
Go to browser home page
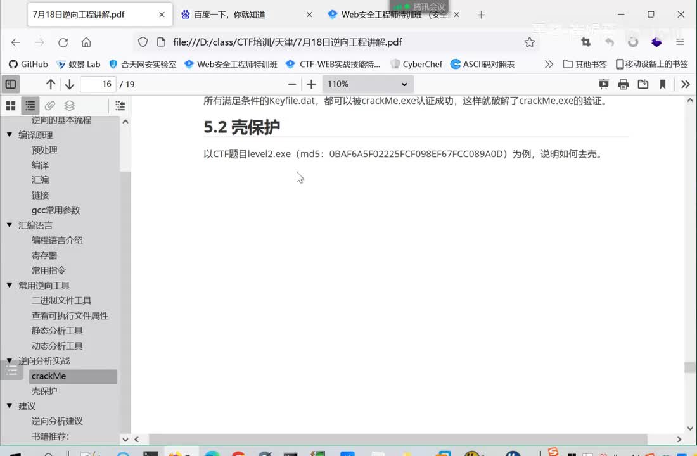tap(86, 42)
